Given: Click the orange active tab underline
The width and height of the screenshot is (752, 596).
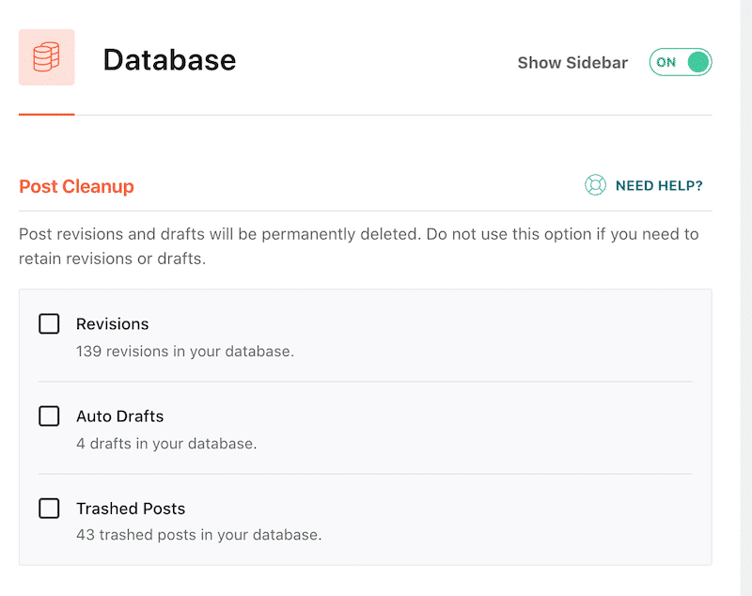Looking at the screenshot, I should pos(46,116).
